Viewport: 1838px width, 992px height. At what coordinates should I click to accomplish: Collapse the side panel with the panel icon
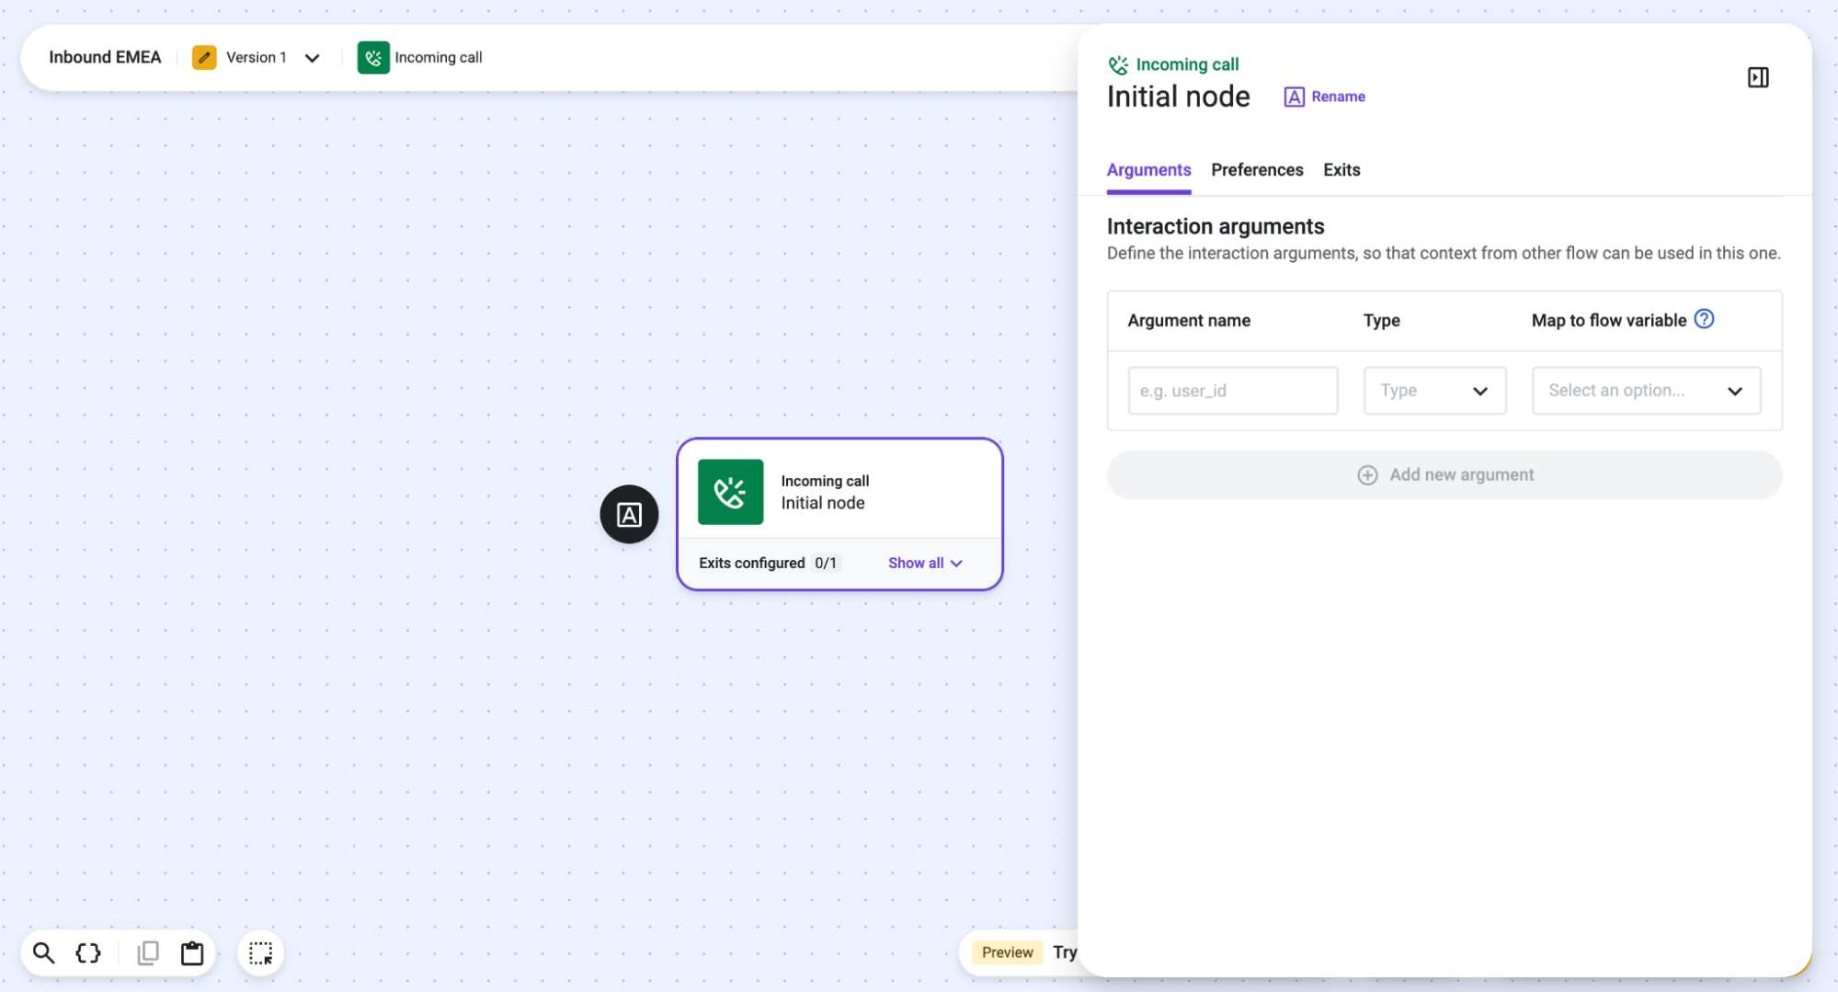pyautogui.click(x=1757, y=77)
